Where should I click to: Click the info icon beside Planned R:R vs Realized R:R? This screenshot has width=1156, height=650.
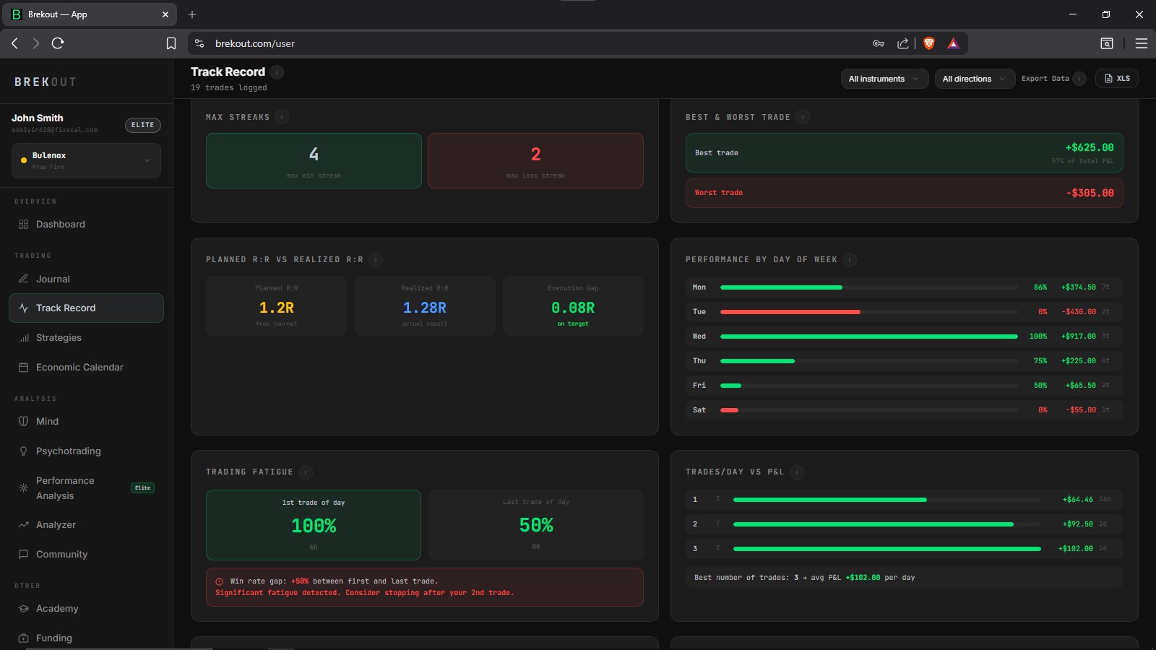click(x=376, y=260)
